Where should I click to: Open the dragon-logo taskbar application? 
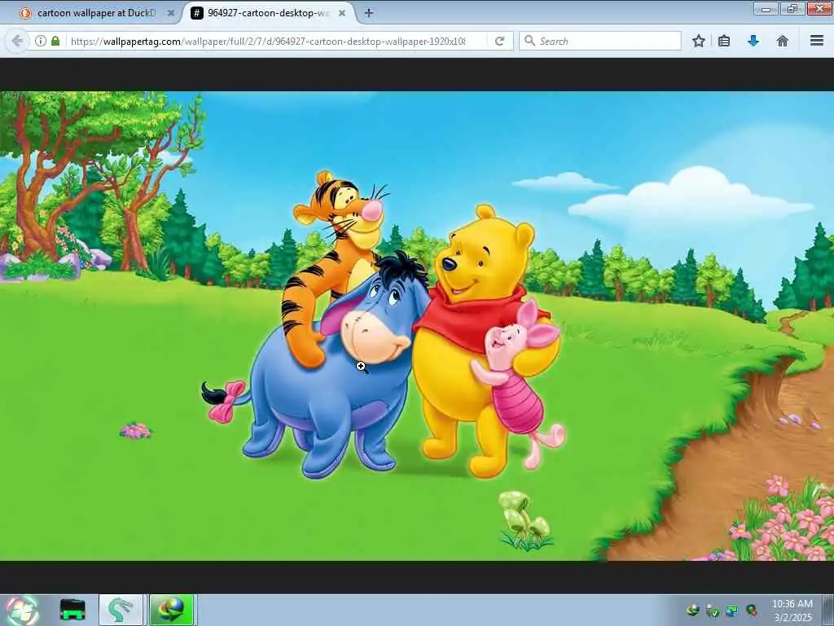pyautogui.click(x=121, y=610)
